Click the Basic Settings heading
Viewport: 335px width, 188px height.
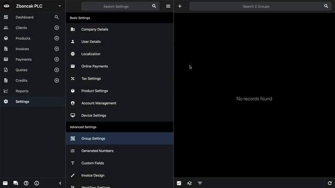click(80, 18)
